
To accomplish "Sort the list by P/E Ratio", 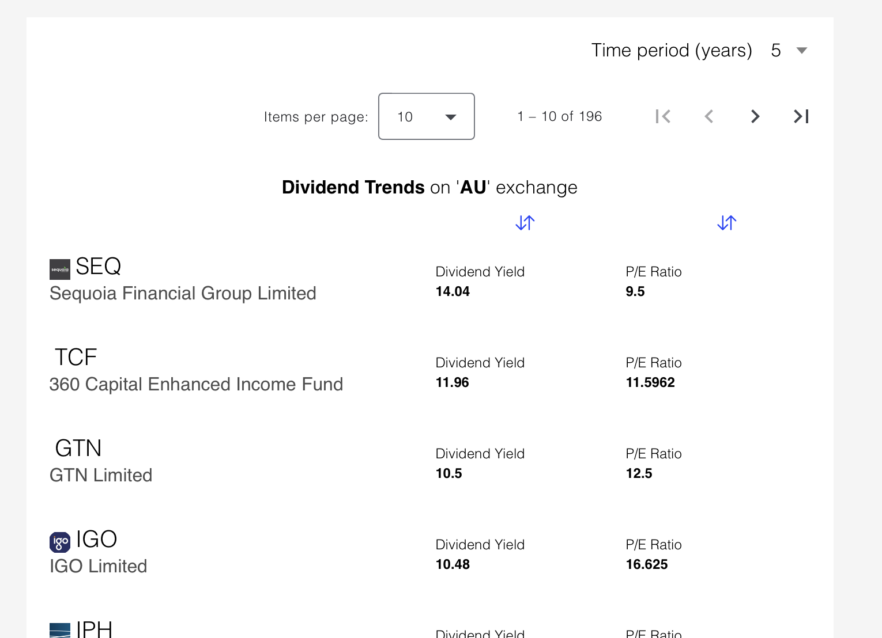I will click(x=726, y=223).
